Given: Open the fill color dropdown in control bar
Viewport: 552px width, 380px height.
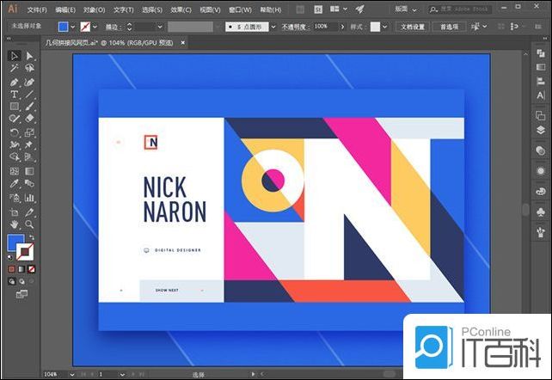Looking at the screenshot, I should click(x=74, y=27).
